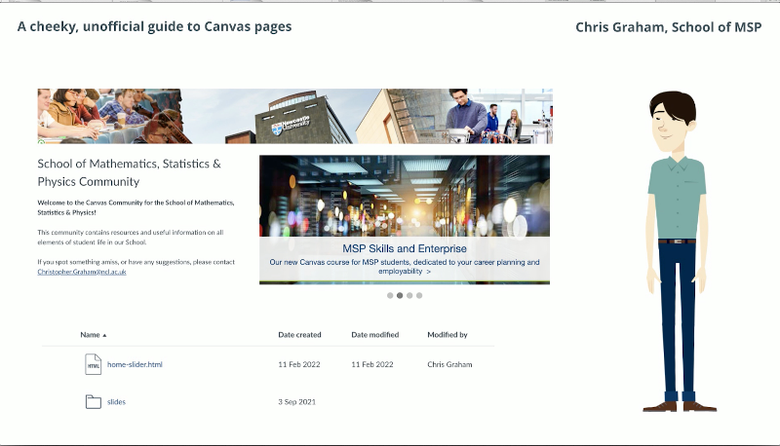Viewport: 780px width, 446px height.
Task: Select the fourth slider pagination dot
Action: 419,295
